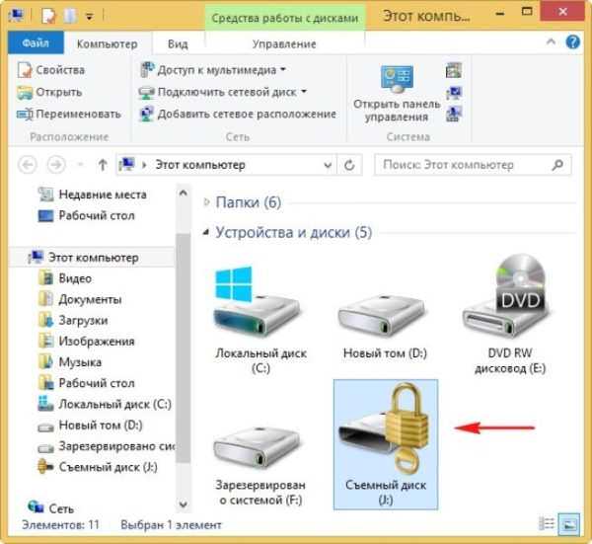The image size is (592, 544).
Task: Open the Управление ribbon tab
Action: click(x=284, y=43)
